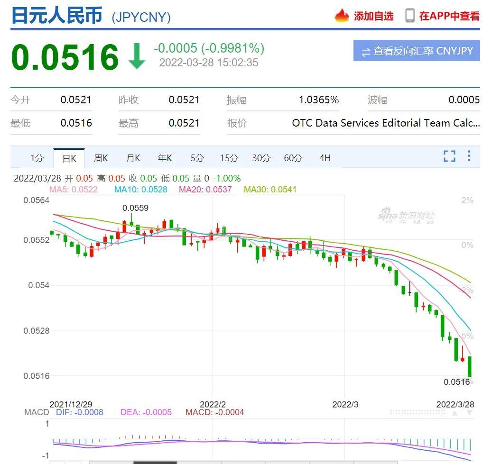Click the swap arrows icon on reverse-rate button

point(366,52)
